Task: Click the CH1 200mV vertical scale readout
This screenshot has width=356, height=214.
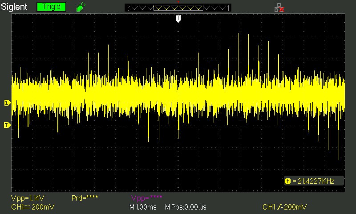Action: pyautogui.click(x=32, y=207)
